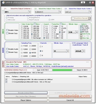Enable the Top Quality option
96x104 pixels.
coord(81,28)
